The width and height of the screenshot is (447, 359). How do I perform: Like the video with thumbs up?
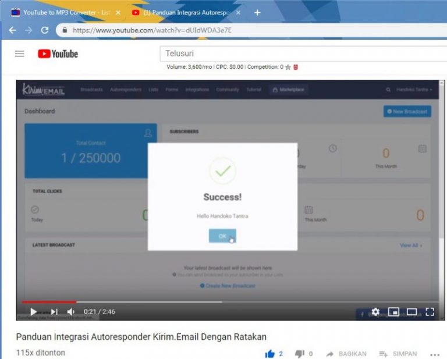coord(269,354)
